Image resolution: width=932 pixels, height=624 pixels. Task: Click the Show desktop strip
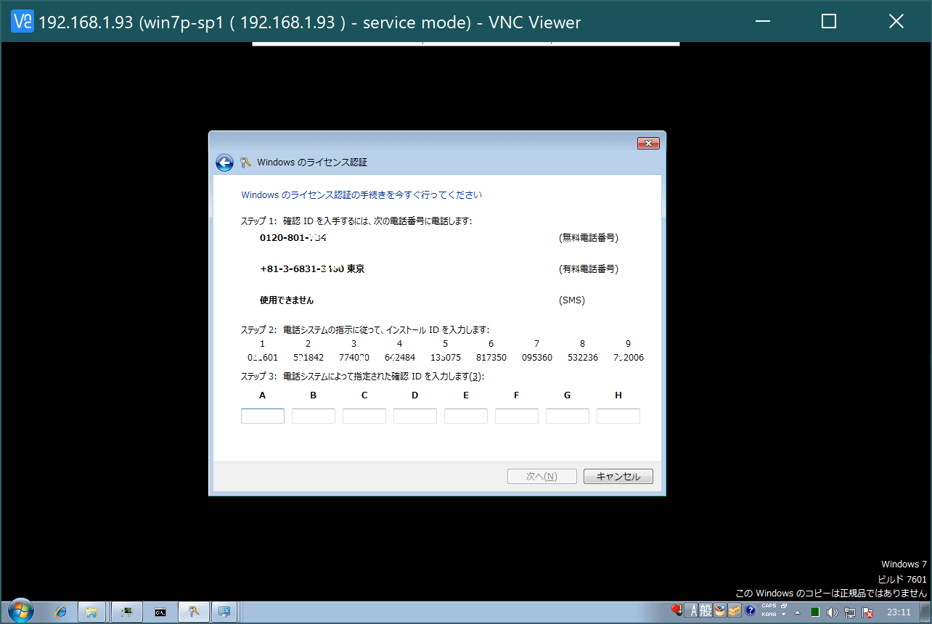coord(926,612)
